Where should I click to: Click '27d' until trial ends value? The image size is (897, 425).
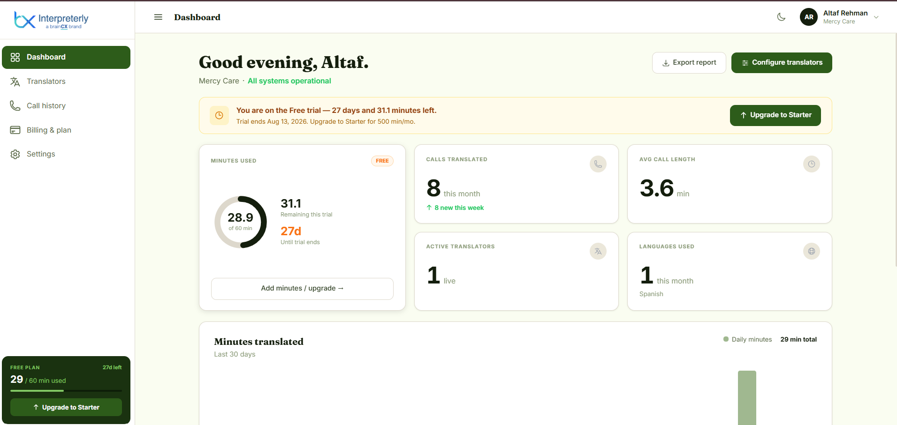point(291,231)
